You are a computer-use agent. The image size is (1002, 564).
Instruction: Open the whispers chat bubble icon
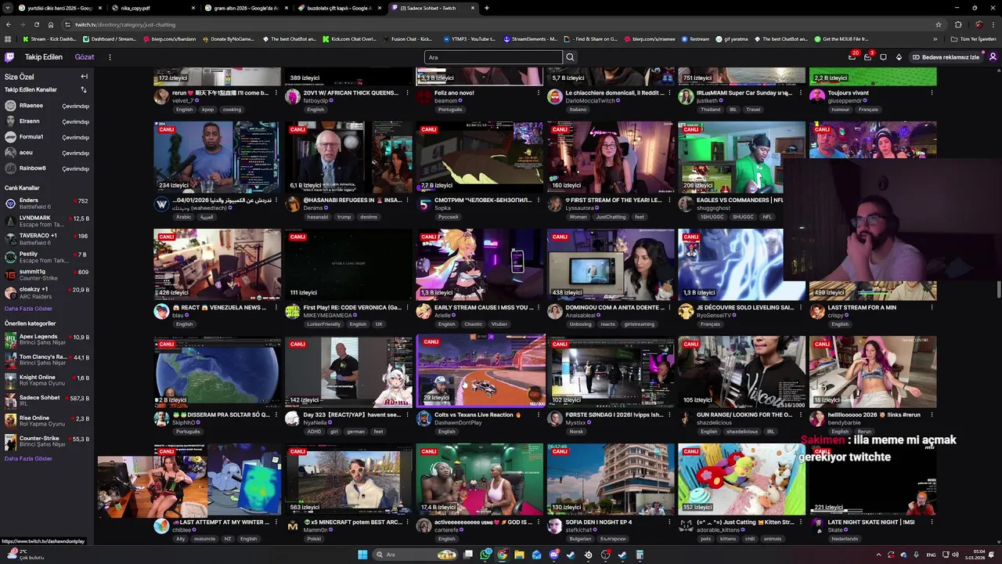tap(883, 57)
